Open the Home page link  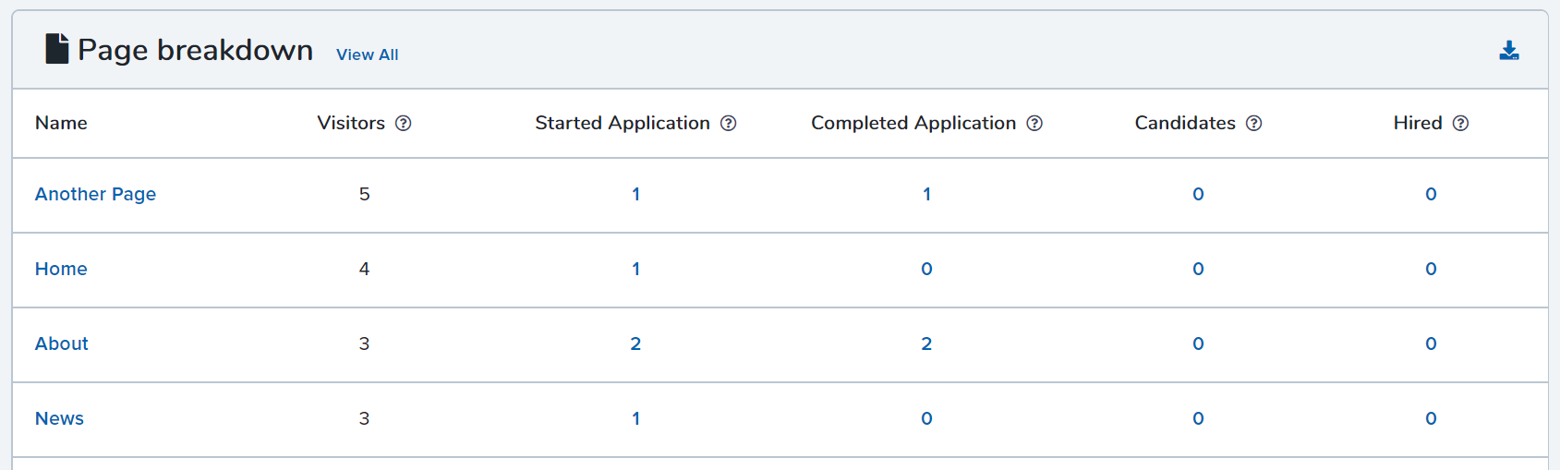pos(61,269)
